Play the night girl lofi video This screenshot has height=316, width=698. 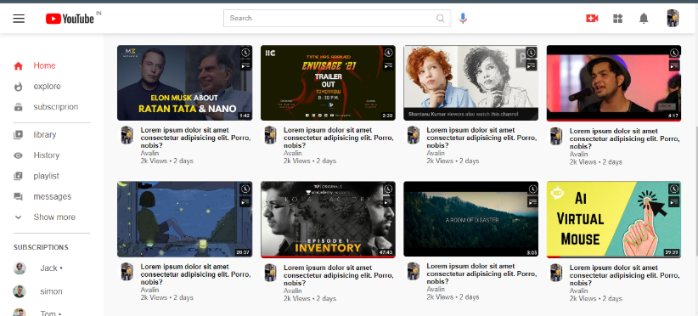pyautogui.click(x=185, y=219)
